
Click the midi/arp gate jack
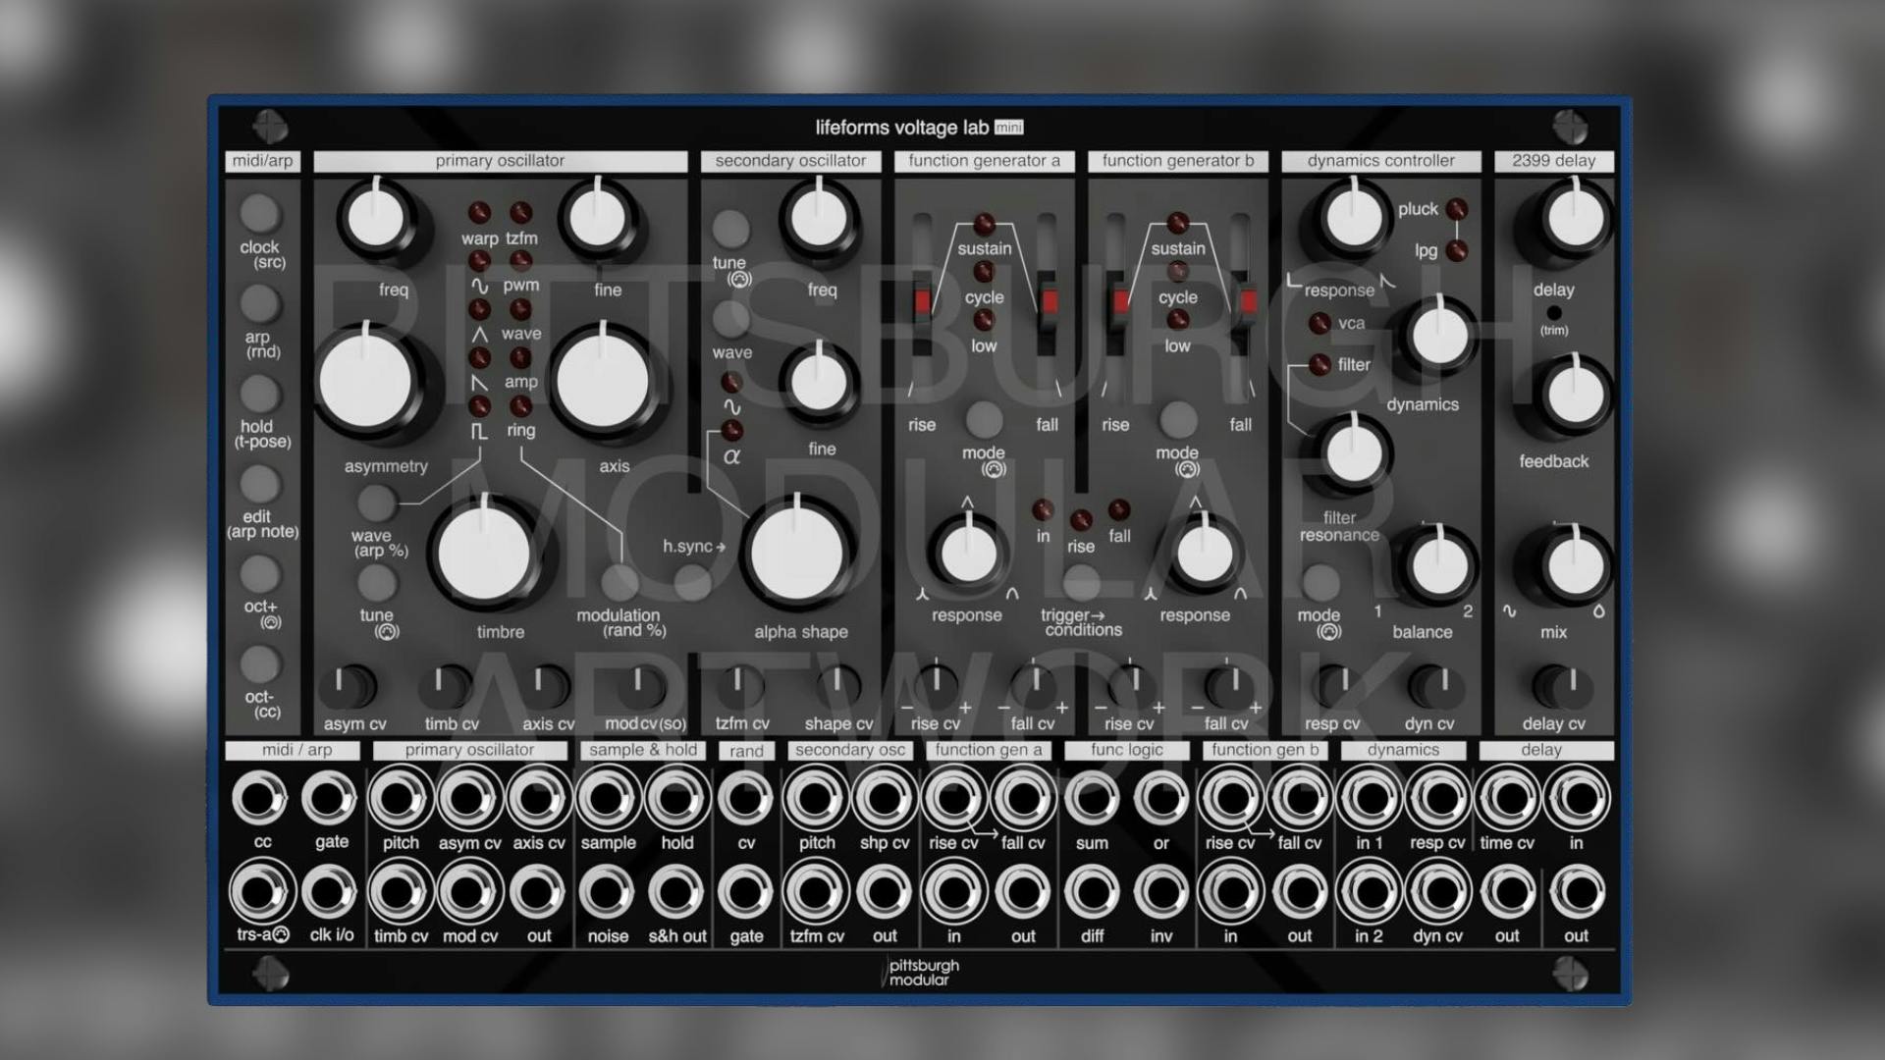(x=329, y=798)
